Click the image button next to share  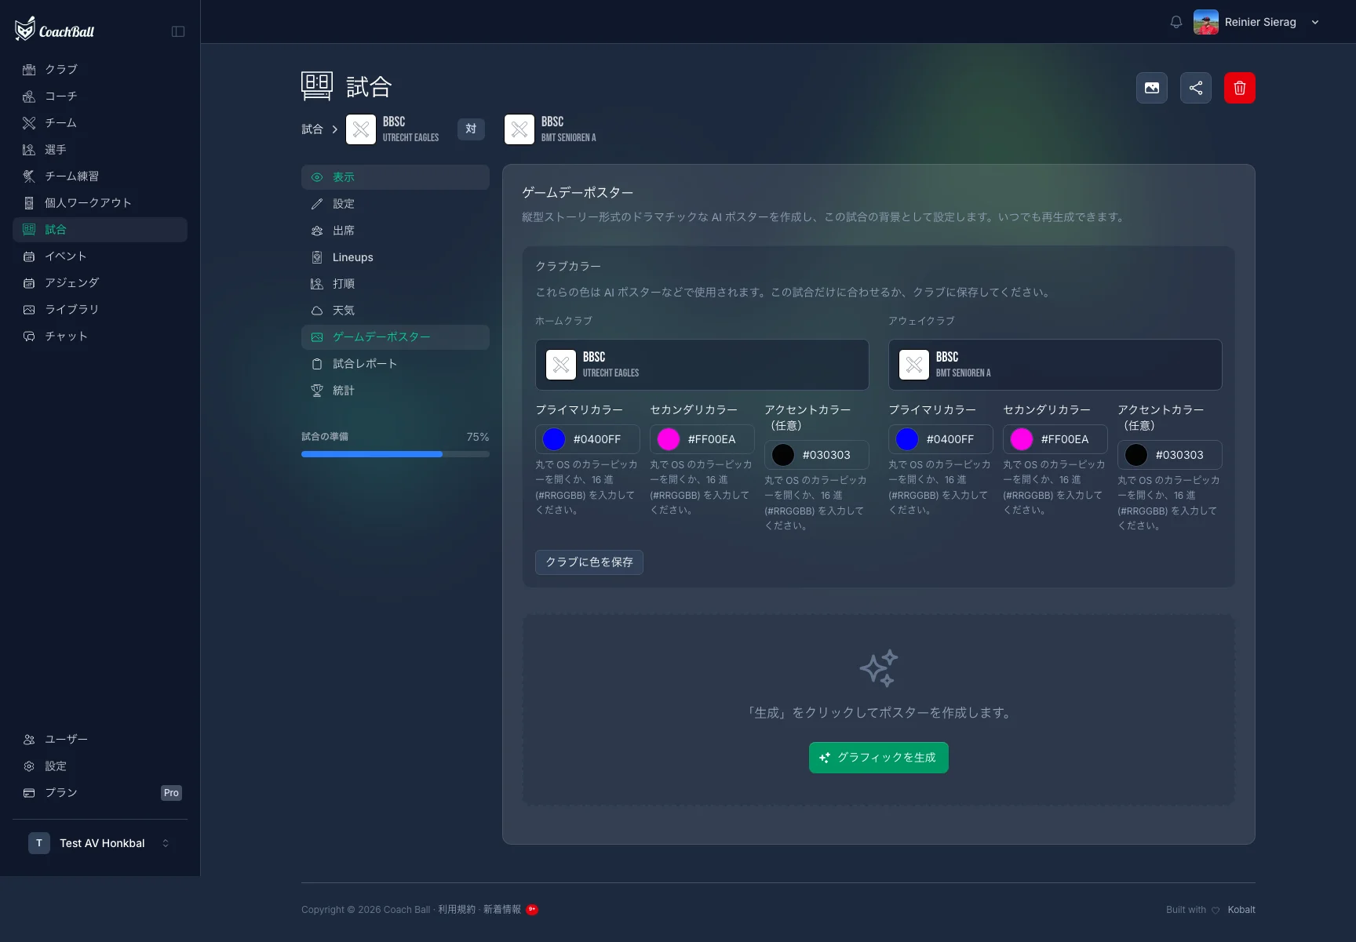(1152, 88)
